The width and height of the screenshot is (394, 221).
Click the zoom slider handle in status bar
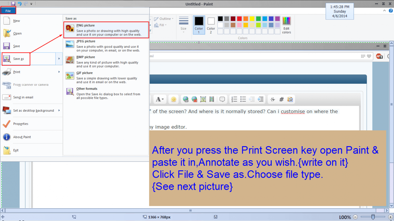pyautogui.click(x=373, y=217)
